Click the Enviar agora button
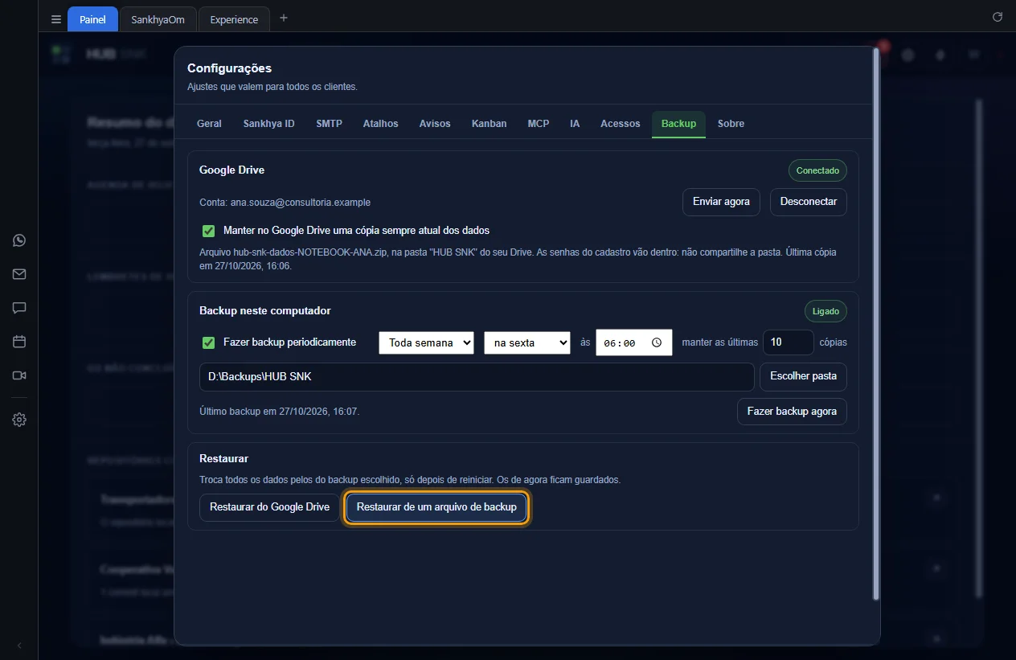 pos(721,202)
